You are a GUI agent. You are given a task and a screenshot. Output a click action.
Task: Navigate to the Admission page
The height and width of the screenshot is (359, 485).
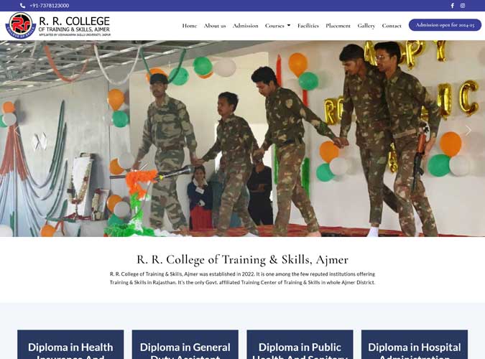tap(245, 26)
